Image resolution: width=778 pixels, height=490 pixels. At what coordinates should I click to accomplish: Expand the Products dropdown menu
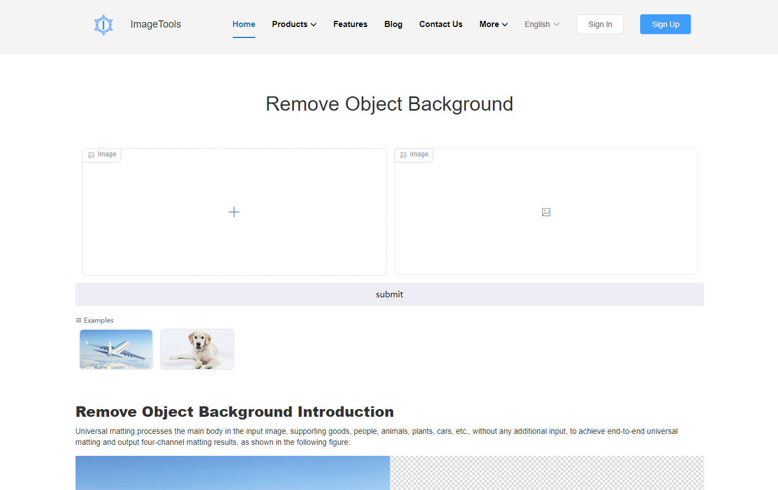coord(294,24)
